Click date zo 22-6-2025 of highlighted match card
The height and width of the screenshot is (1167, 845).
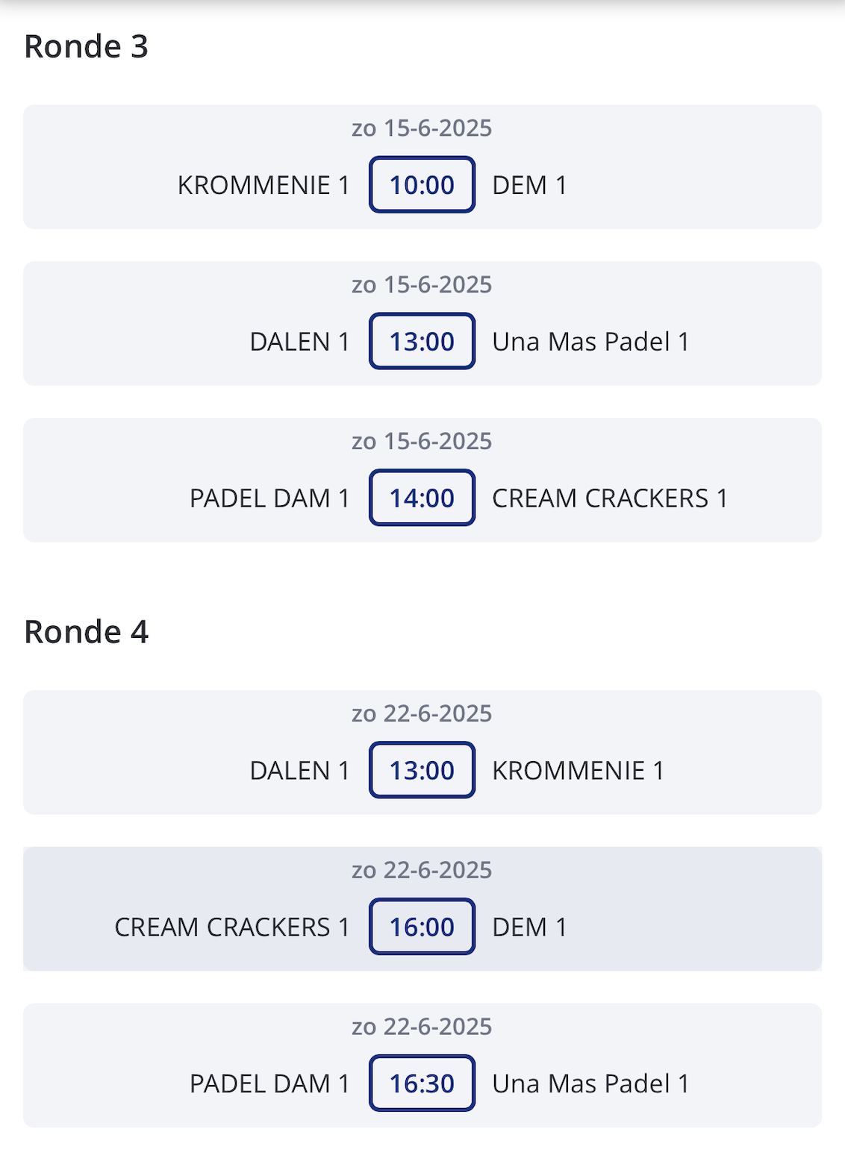pos(422,870)
